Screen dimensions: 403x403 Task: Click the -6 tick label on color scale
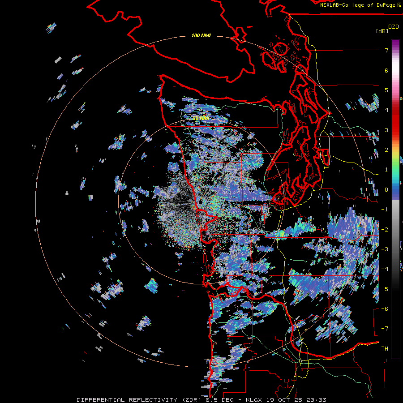pos(385,309)
